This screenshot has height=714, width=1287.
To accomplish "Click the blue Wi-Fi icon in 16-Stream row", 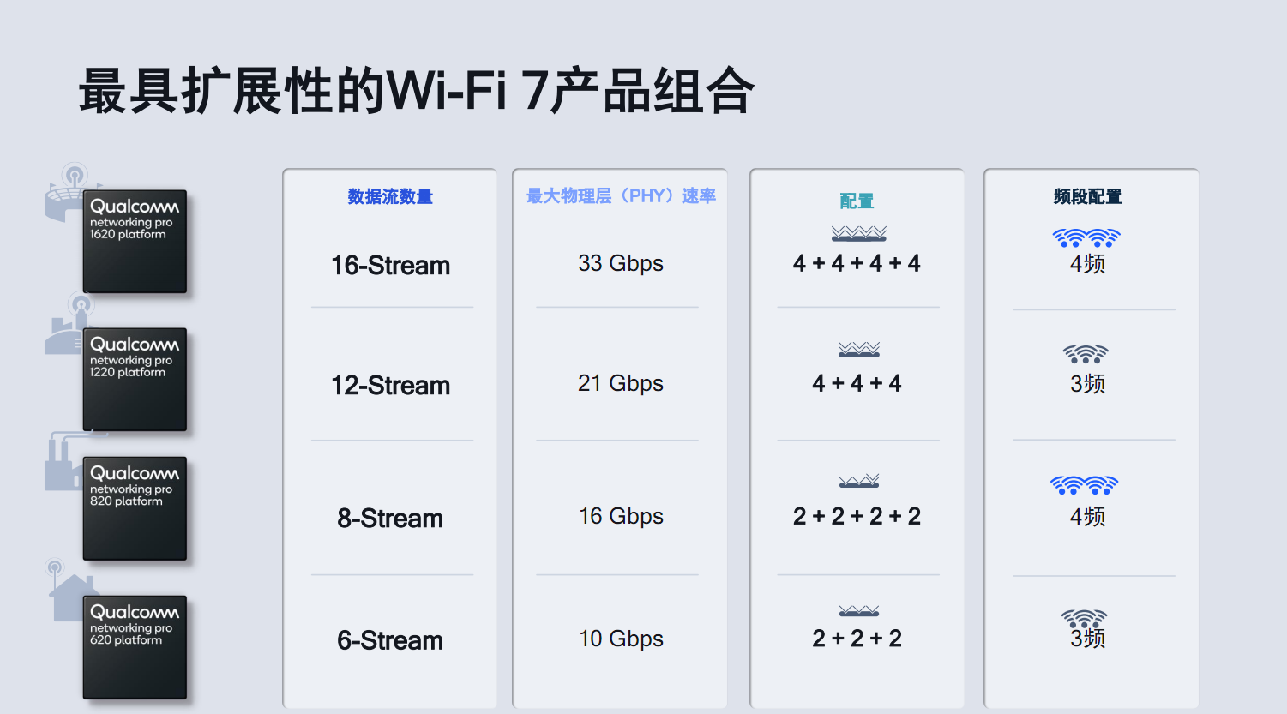I will [x=1086, y=237].
